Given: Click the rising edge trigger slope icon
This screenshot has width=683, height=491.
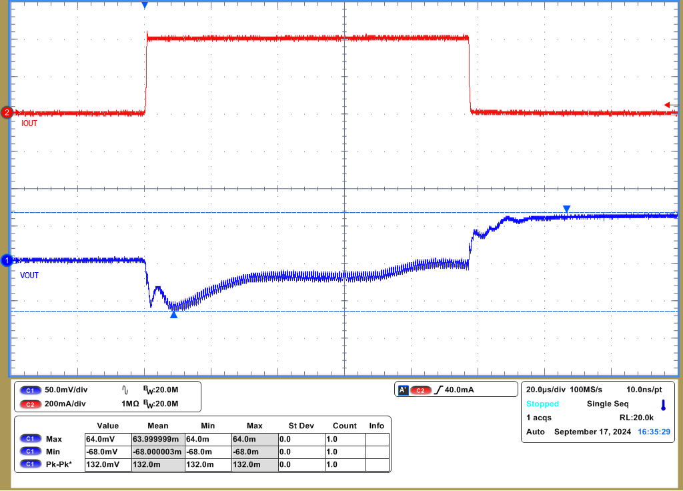Looking at the screenshot, I should (x=440, y=390).
